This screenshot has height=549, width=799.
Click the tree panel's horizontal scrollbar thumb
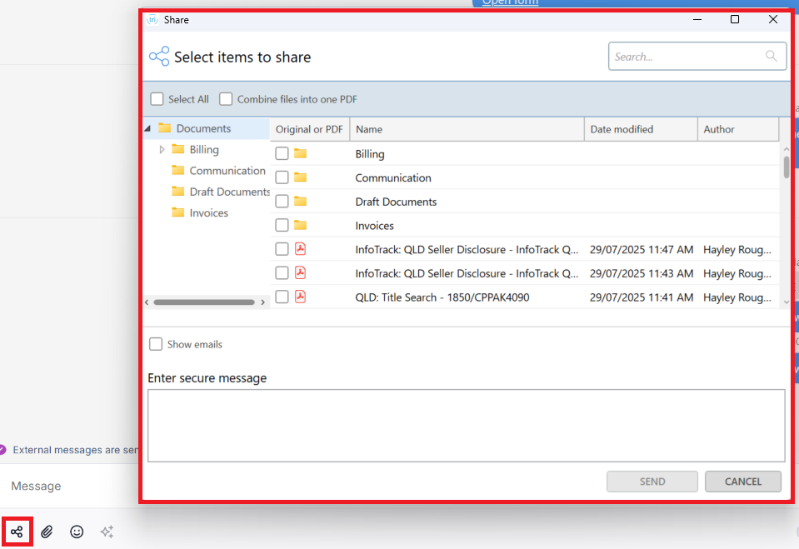pos(204,302)
